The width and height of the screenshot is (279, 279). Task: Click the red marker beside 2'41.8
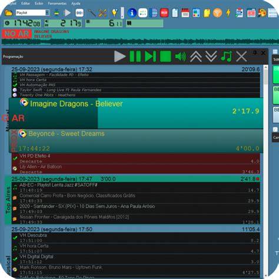[x=258, y=179]
